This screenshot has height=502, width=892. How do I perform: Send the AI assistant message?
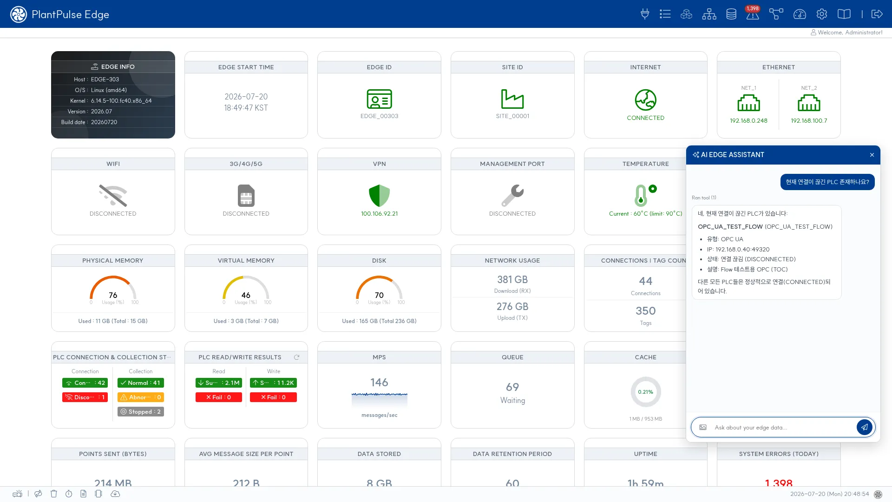point(865,427)
